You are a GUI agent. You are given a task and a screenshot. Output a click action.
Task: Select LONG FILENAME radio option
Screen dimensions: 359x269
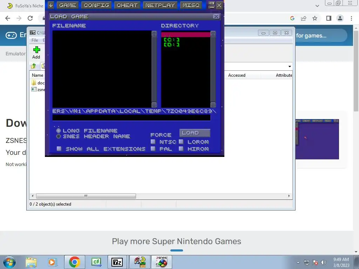(x=59, y=131)
